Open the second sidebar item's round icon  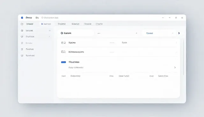pyautogui.click(x=22, y=31)
